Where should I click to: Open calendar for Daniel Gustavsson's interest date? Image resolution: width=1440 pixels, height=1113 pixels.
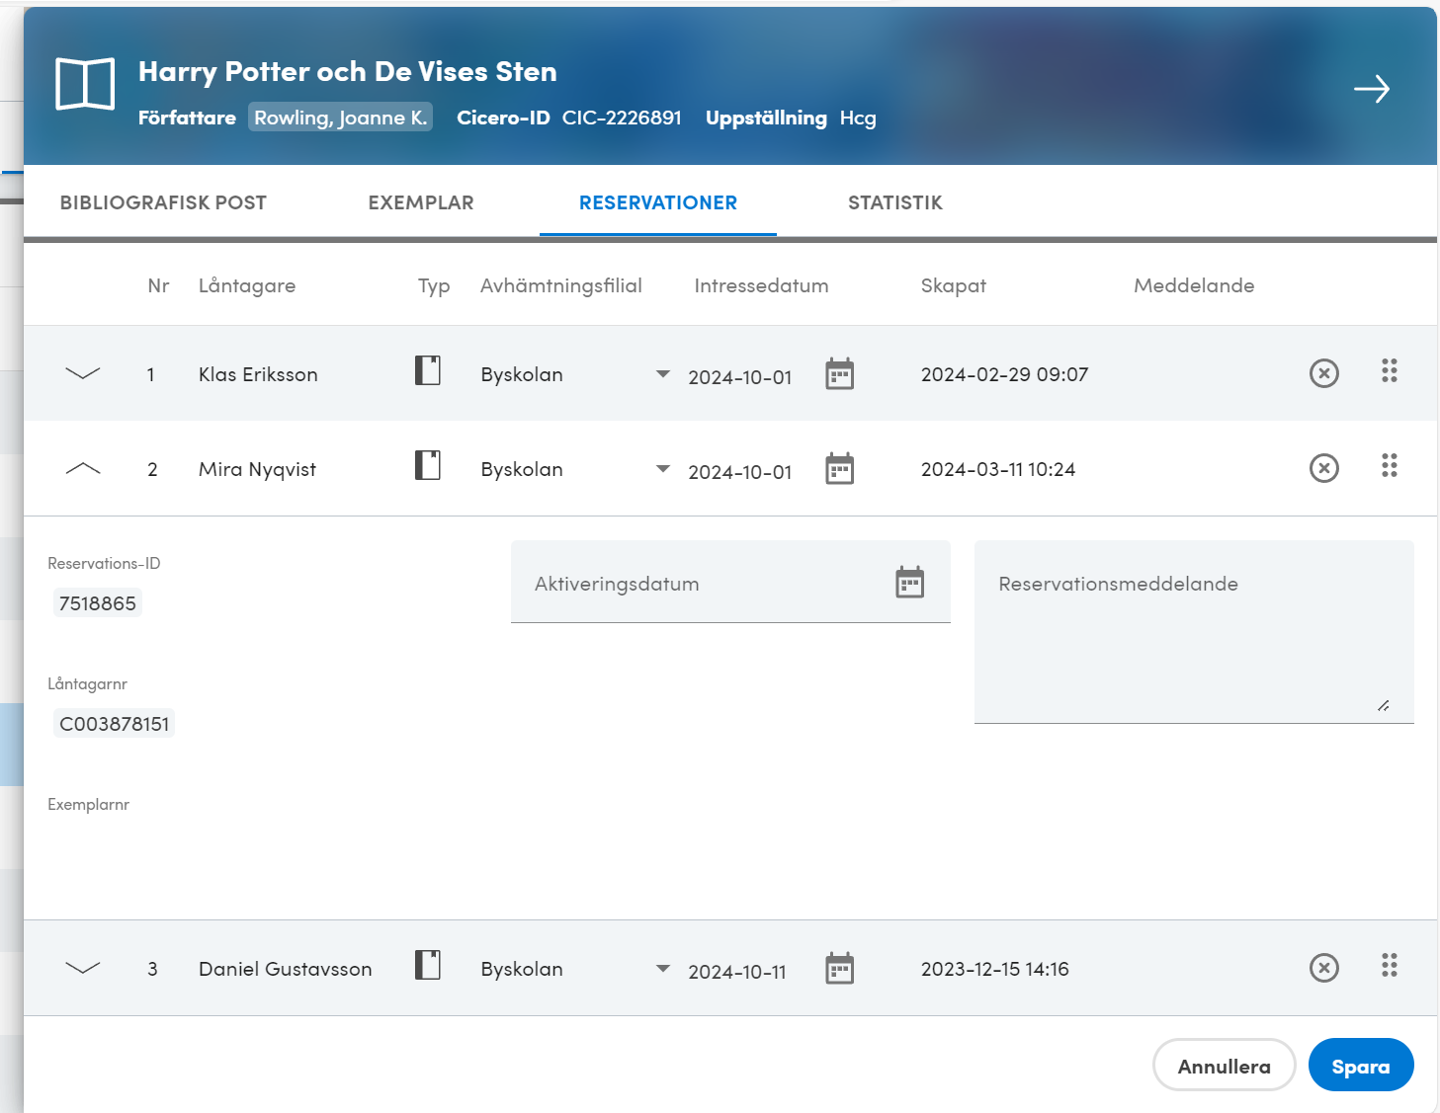[839, 969]
